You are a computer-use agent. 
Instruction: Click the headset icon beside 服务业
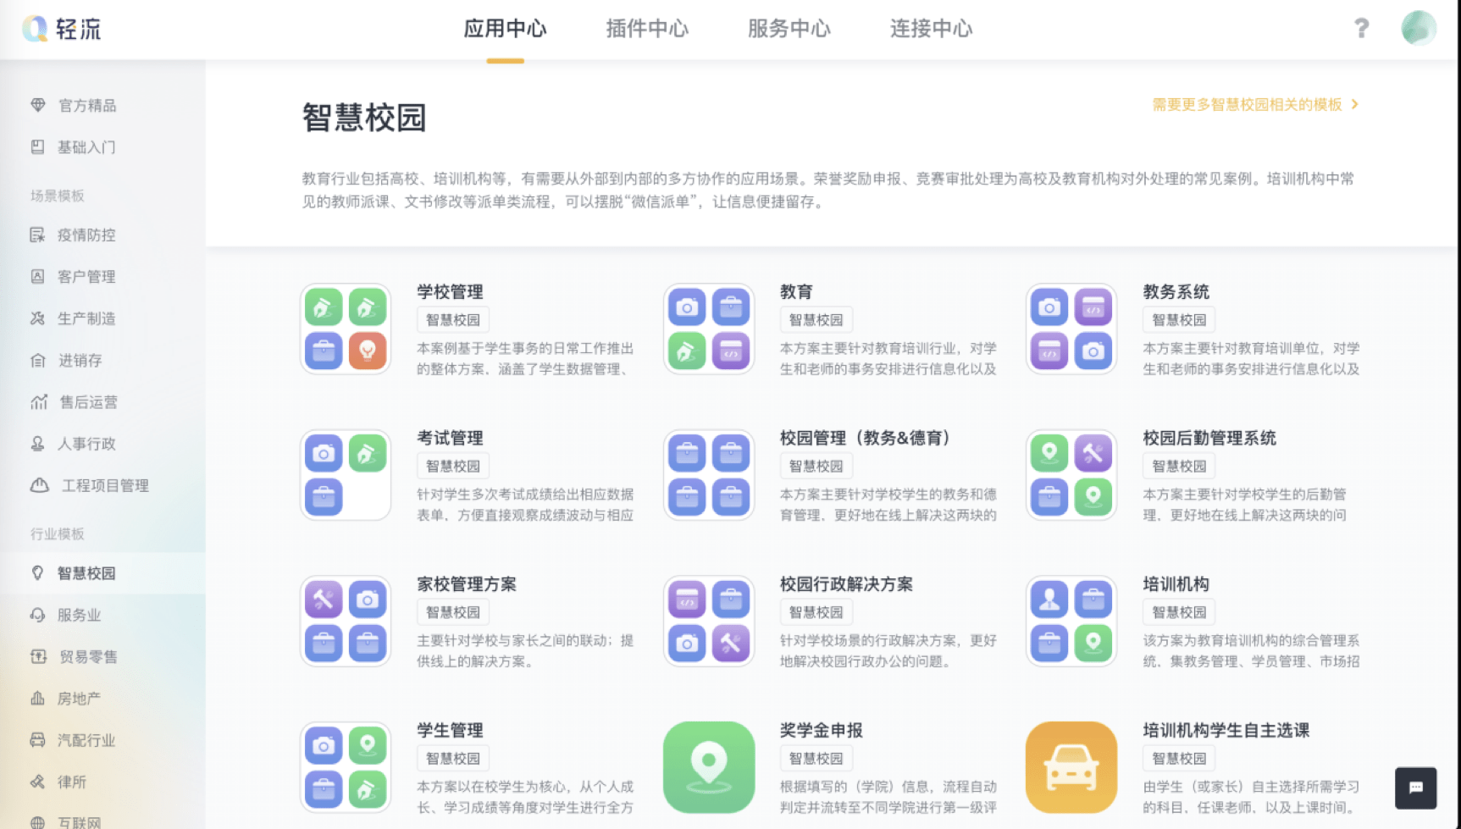(x=38, y=615)
